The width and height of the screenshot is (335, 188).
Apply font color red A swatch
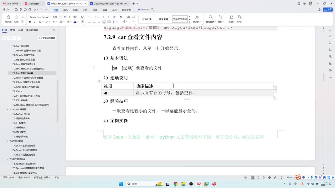pos(75,22)
